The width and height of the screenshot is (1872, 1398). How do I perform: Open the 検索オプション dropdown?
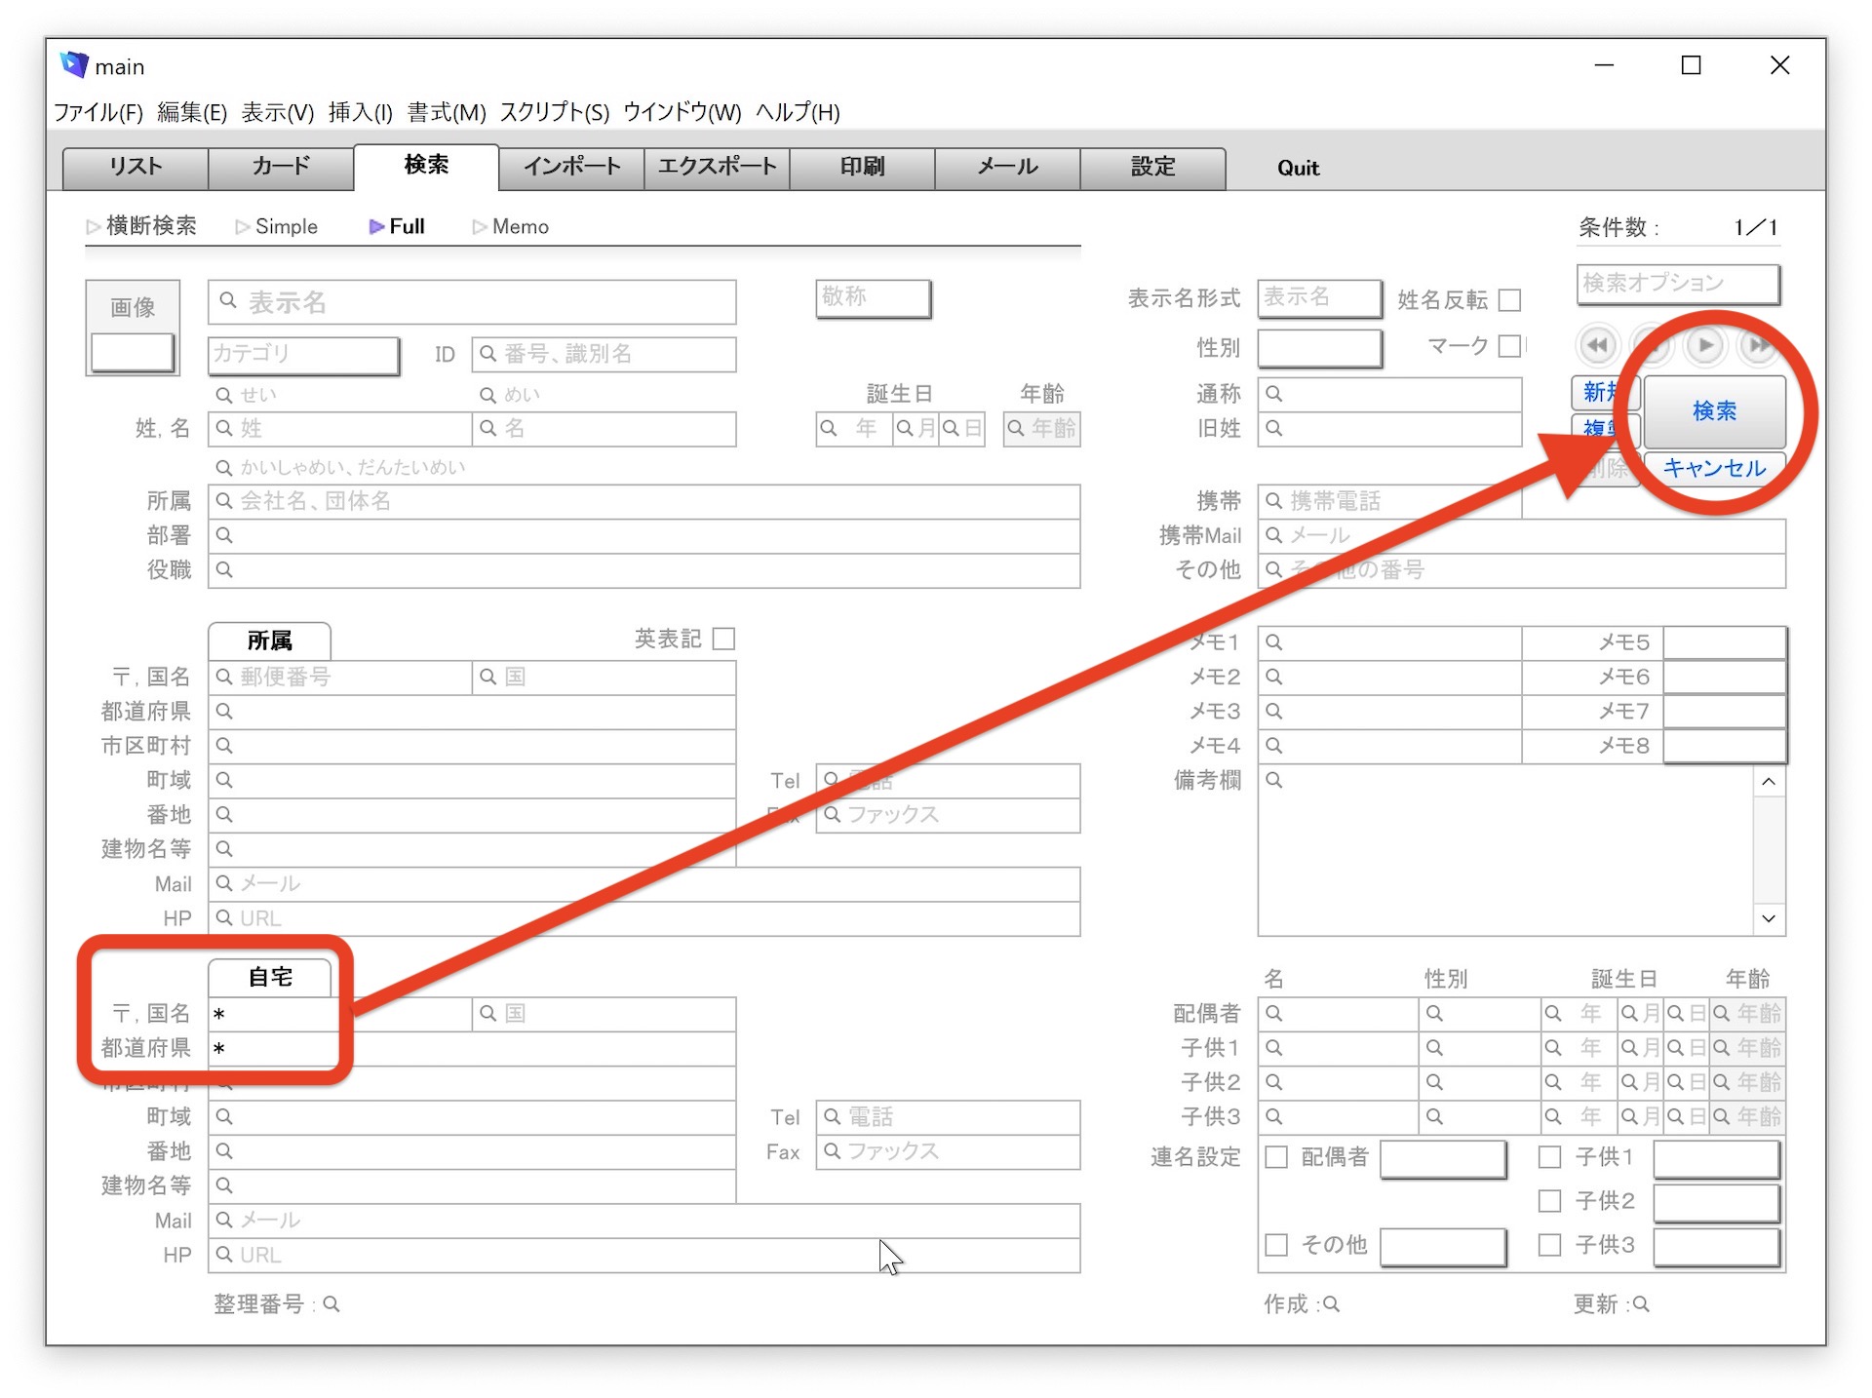click(1677, 284)
